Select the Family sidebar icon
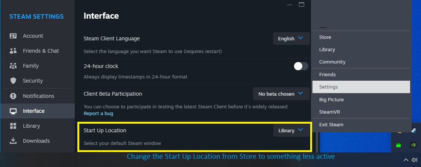Screen dimensions: 421x167 (13, 66)
